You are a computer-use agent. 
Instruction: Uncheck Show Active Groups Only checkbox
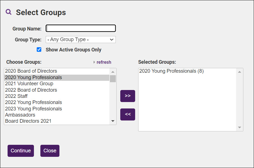coord(39,49)
